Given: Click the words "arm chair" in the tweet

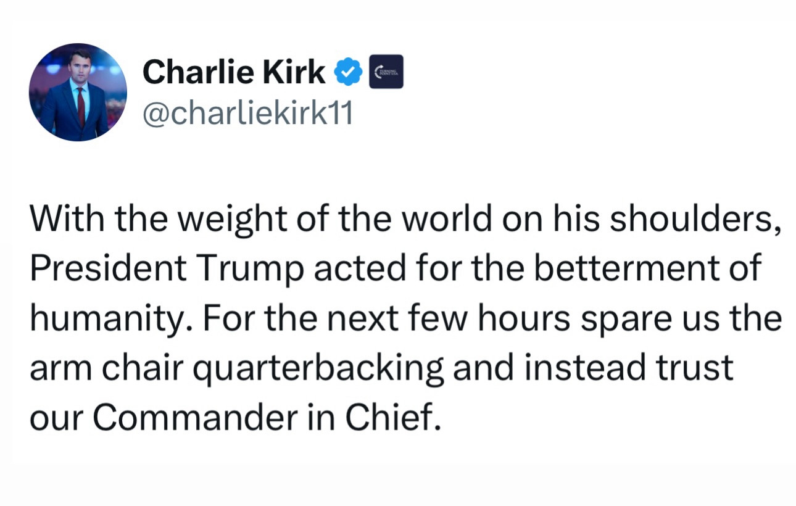Looking at the screenshot, I should tap(107, 369).
